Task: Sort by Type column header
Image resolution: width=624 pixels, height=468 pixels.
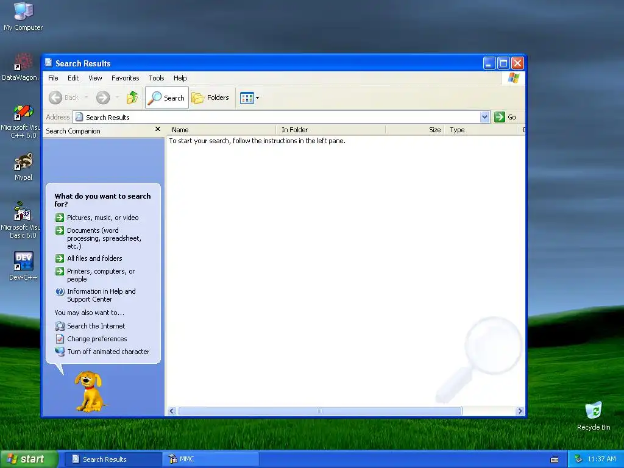Action: point(481,130)
